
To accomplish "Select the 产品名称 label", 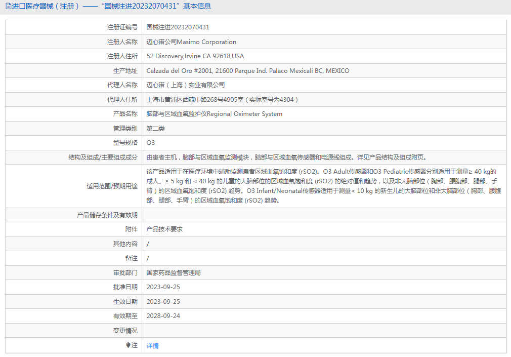I will [125, 114].
